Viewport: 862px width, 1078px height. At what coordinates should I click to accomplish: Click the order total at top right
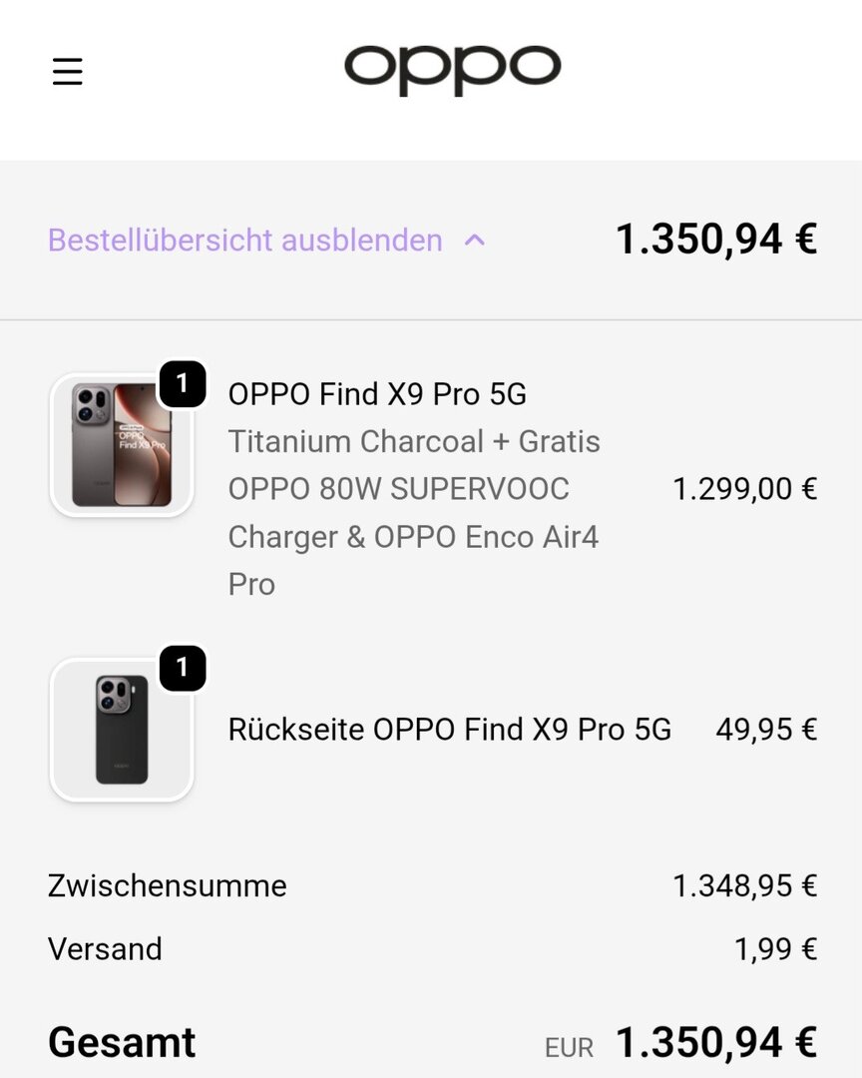point(715,240)
